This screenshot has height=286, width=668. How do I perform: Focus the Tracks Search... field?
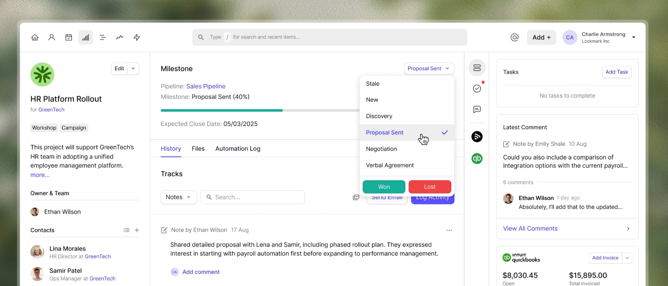253,197
